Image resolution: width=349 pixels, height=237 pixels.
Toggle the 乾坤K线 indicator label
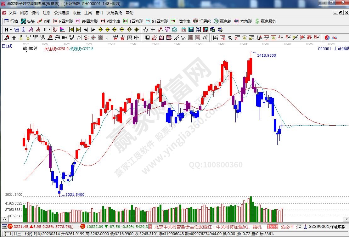30,49
